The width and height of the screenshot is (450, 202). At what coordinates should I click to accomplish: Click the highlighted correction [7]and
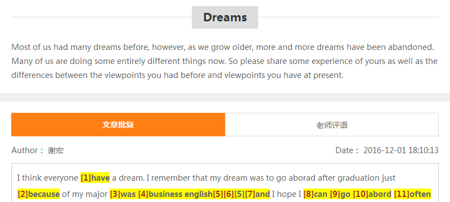258,194
